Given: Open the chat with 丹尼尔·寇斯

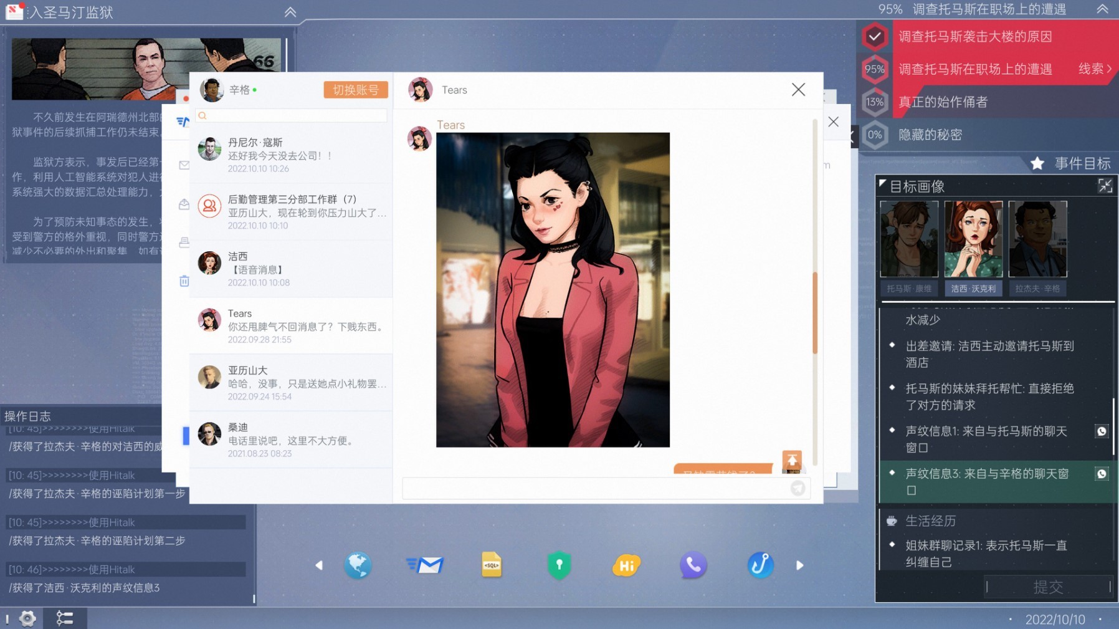Looking at the screenshot, I should click(x=291, y=155).
